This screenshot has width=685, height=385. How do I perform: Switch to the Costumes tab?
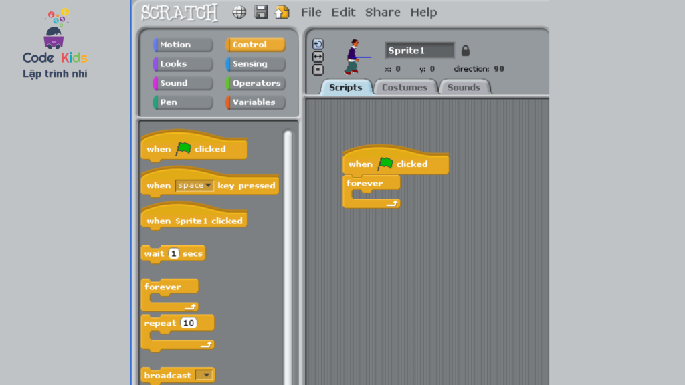coord(405,87)
